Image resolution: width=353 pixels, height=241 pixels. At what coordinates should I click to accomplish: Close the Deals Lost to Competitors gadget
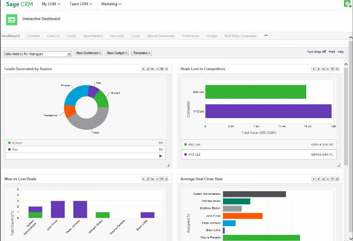click(x=337, y=69)
